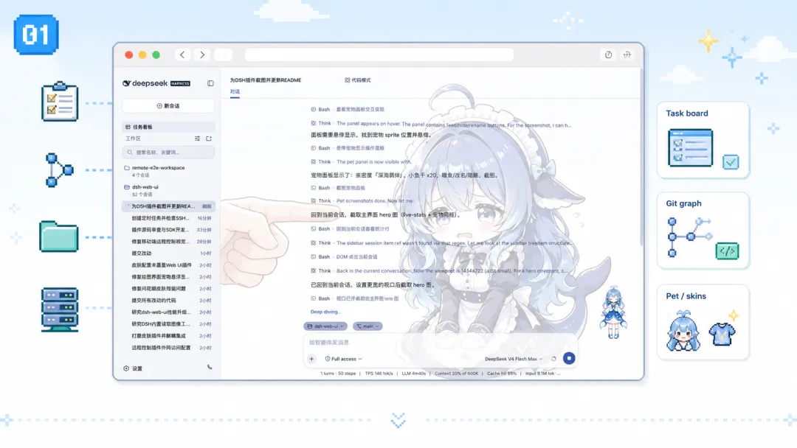Open workspace sort options icon
This screenshot has width=797, height=448.
coord(197,139)
